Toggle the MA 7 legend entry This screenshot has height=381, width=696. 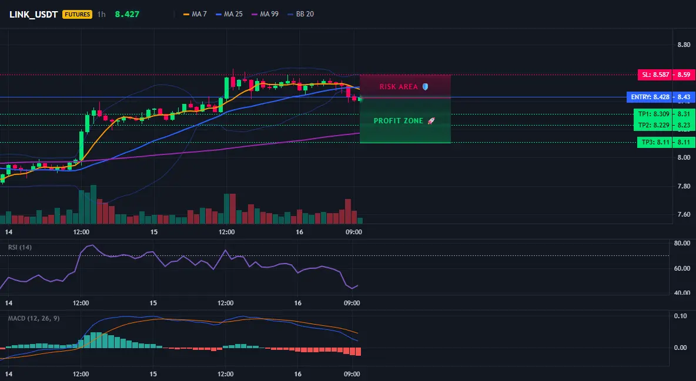(x=195, y=14)
